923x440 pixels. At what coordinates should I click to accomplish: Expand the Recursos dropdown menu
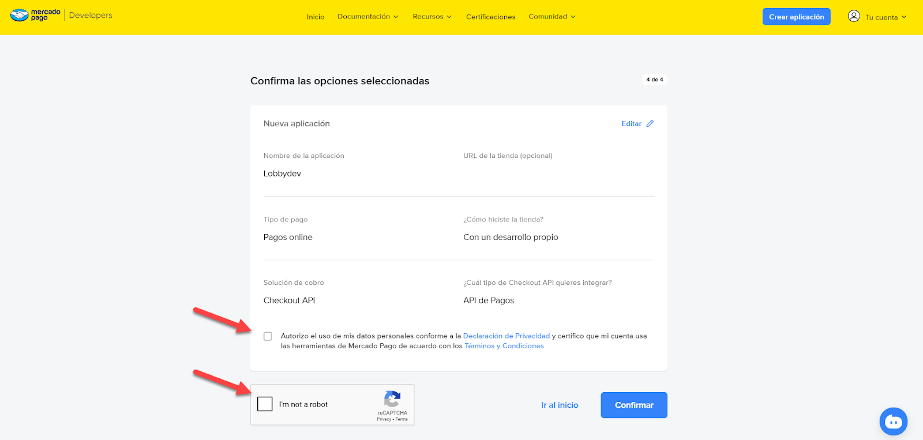[x=432, y=17]
